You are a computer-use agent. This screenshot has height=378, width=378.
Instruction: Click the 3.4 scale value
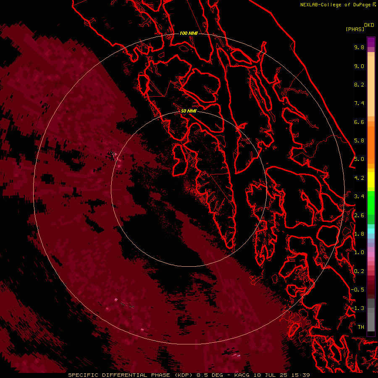click(x=359, y=197)
